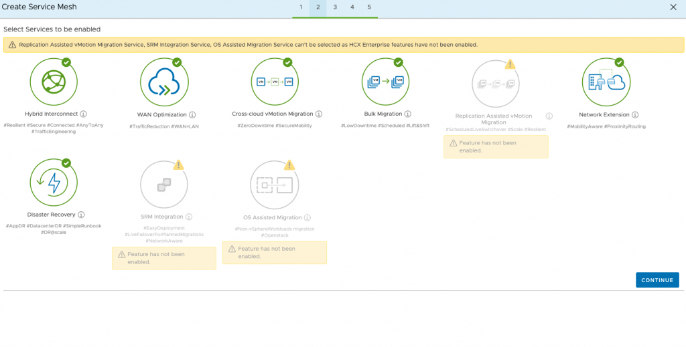This screenshot has width=686, height=347.
Task: Click warning icon in the yellow banner
Action: (12, 45)
